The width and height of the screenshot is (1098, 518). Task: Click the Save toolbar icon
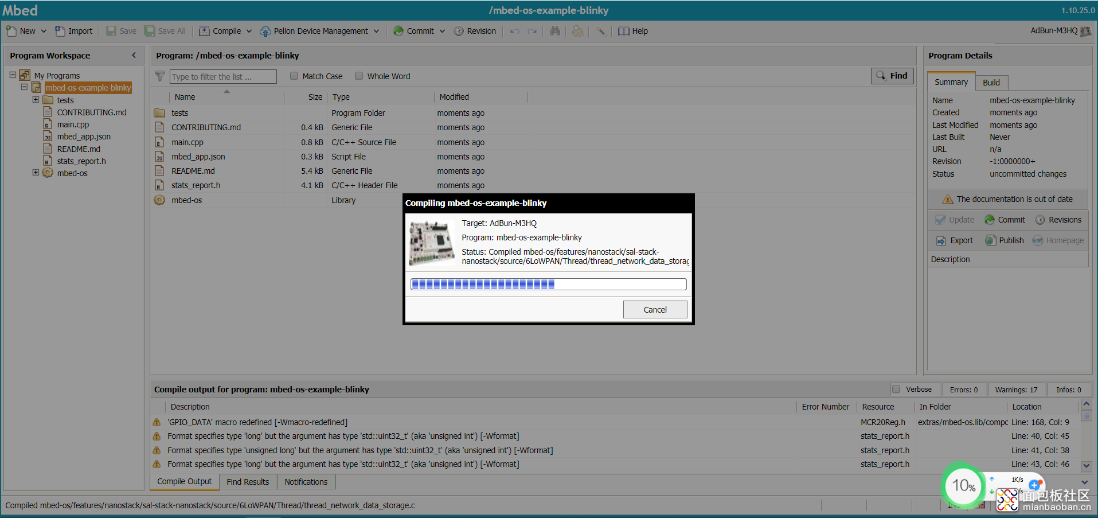point(111,31)
